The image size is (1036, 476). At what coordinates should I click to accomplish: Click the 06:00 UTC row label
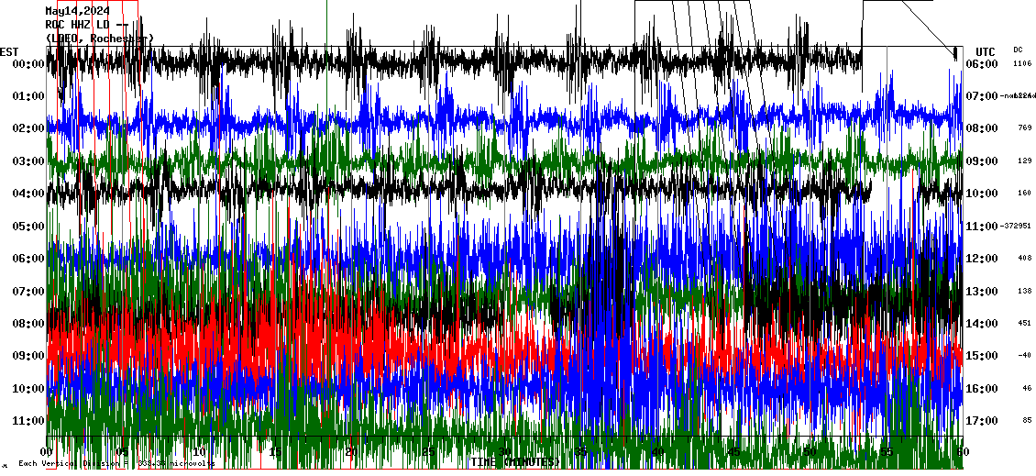(x=982, y=64)
